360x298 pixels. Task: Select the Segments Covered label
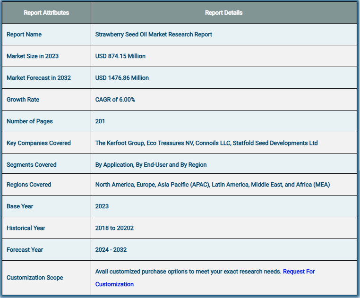pos(32,165)
